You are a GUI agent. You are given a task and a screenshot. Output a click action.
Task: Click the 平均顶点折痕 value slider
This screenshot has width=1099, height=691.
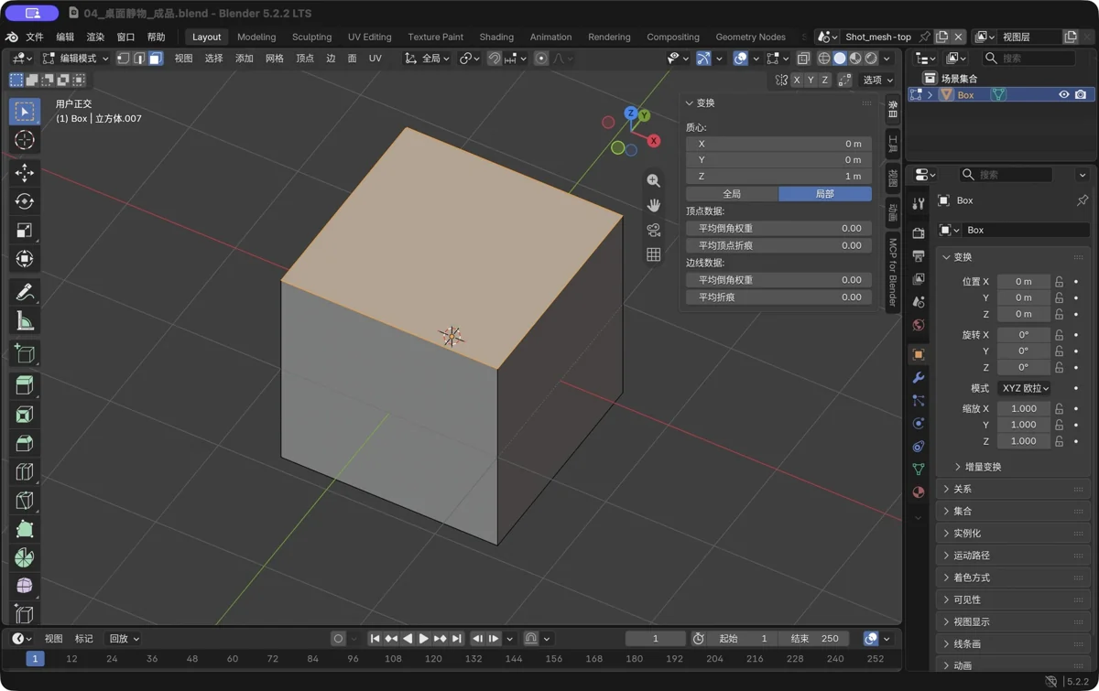coord(778,245)
